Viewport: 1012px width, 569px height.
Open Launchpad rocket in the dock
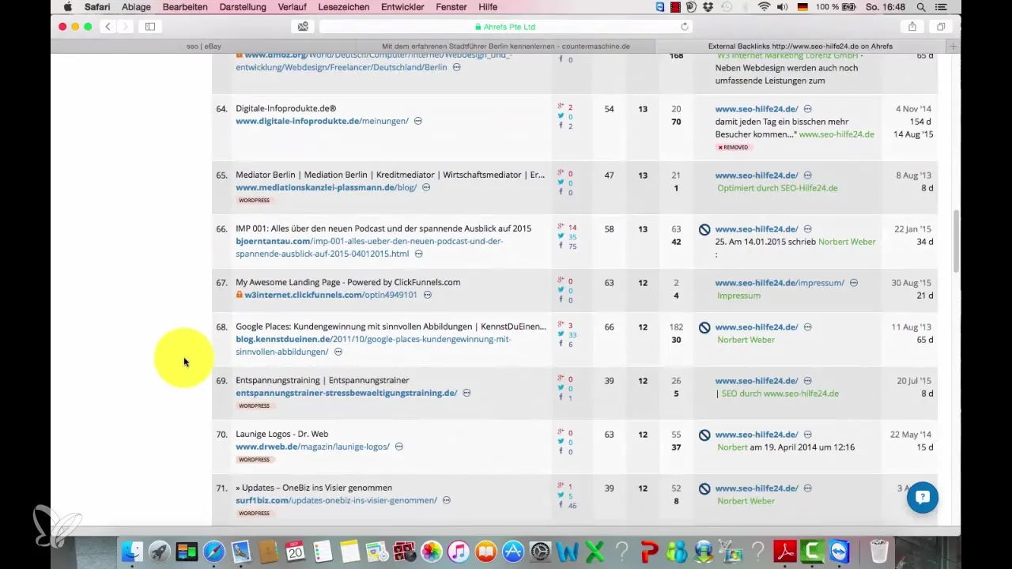point(159,550)
